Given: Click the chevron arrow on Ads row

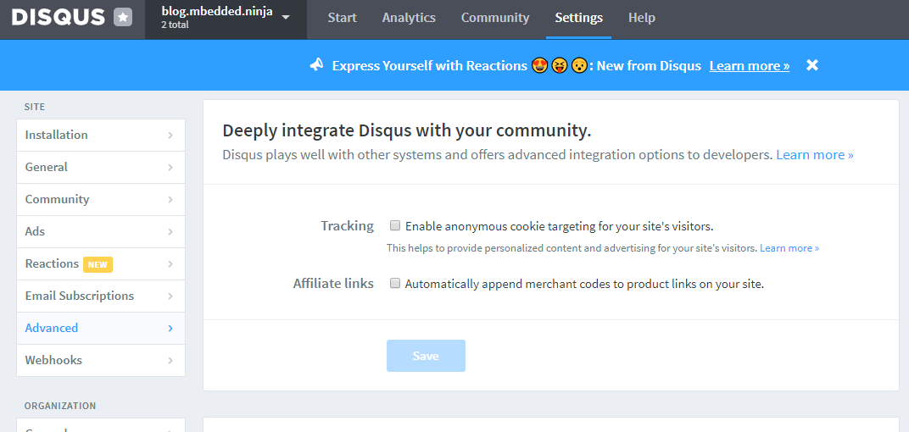Looking at the screenshot, I should coord(170,232).
